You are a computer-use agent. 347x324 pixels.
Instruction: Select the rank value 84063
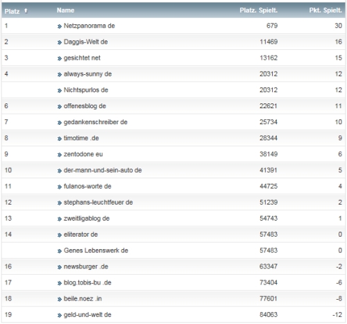[269, 315]
